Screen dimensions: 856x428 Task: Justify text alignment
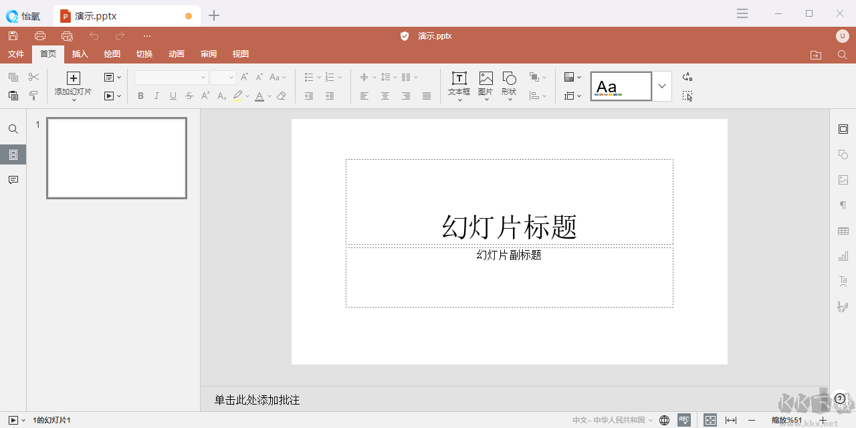click(x=427, y=96)
